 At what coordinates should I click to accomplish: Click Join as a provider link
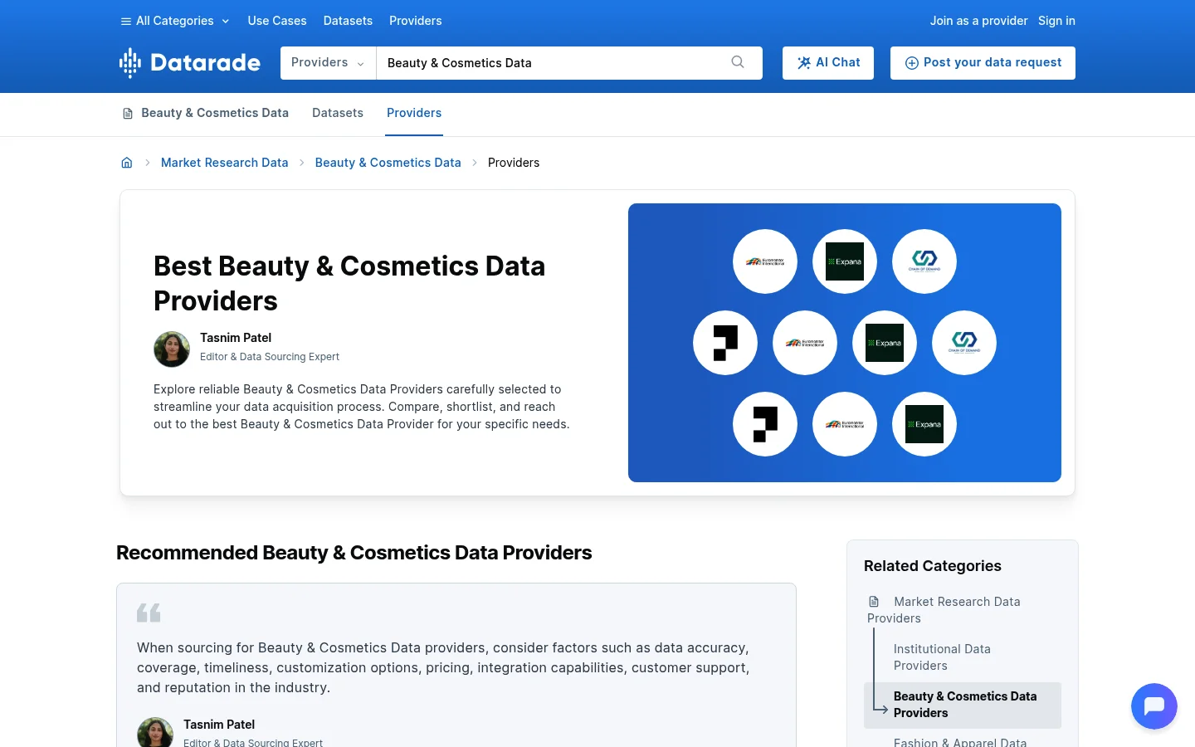[x=978, y=21]
